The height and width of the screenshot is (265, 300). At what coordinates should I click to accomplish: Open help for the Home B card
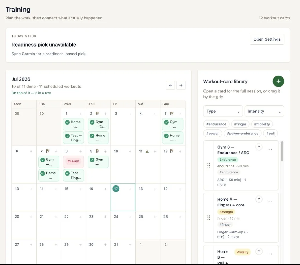point(259,251)
